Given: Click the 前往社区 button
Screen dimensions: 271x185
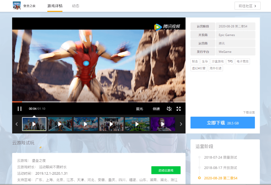Looking at the screenshot, I should tap(247, 6).
